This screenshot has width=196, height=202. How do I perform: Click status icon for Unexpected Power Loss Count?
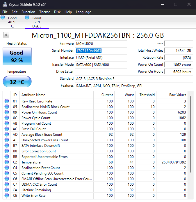click(7, 140)
